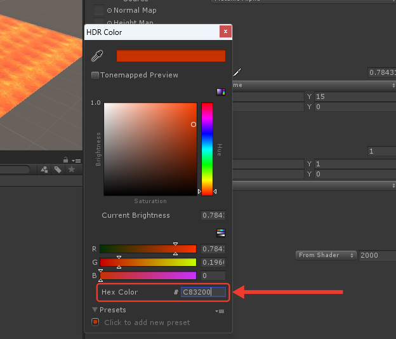Image resolution: width=396 pixels, height=339 pixels.
Task: Click the search field in project panel
Action: [15, 169]
